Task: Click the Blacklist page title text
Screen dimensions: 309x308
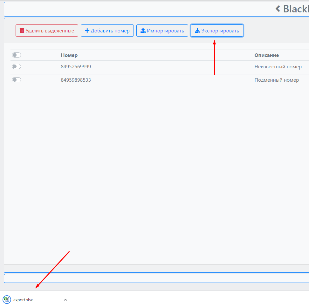Action: tap(296, 9)
